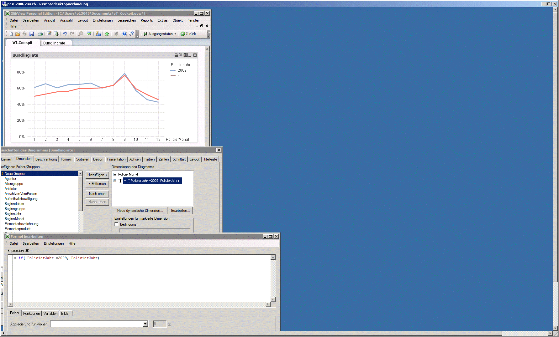Click the Open folder icon in toolbar
559x337 pixels.
(18, 34)
